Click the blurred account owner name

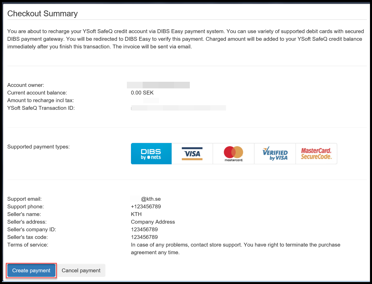pyautogui.click(x=158, y=85)
